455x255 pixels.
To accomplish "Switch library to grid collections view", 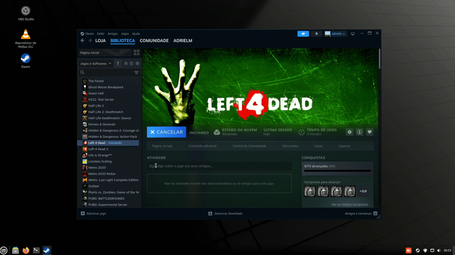I will coord(136,52).
